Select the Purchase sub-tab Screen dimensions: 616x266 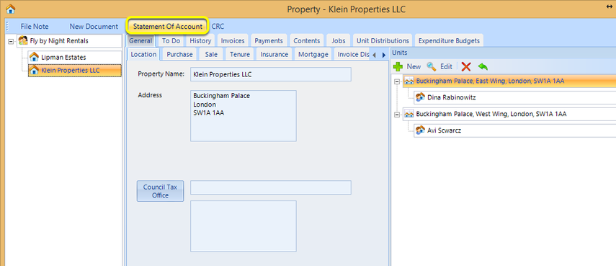179,54
